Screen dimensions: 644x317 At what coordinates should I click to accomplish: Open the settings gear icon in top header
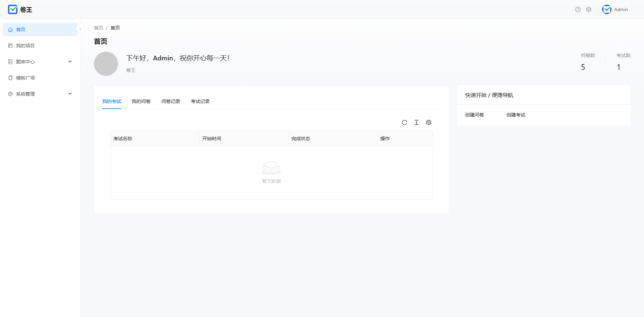589,9
